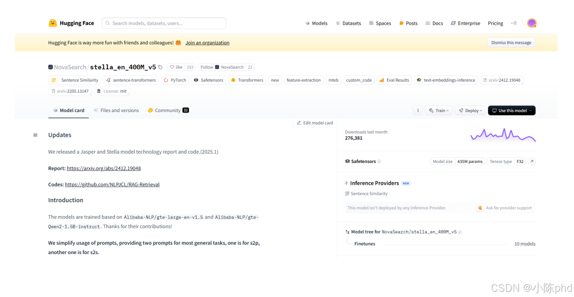
Task: Open the License: mit tag
Action: tap(112, 91)
